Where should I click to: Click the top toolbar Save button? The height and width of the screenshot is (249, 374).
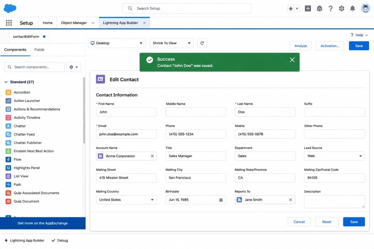[x=359, y=46]
